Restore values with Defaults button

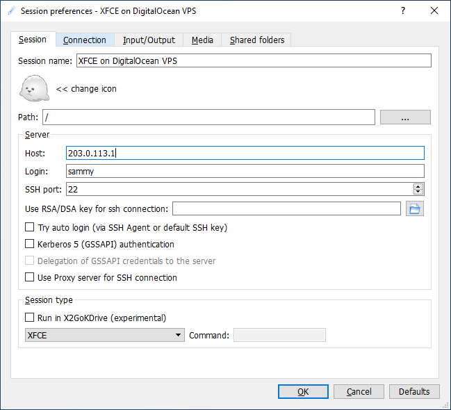tap(414, 392)
